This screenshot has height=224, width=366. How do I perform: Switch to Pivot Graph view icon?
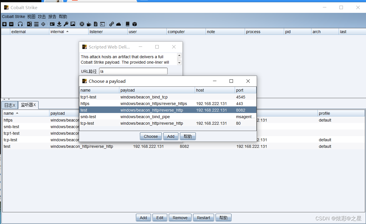coord(29,24)
